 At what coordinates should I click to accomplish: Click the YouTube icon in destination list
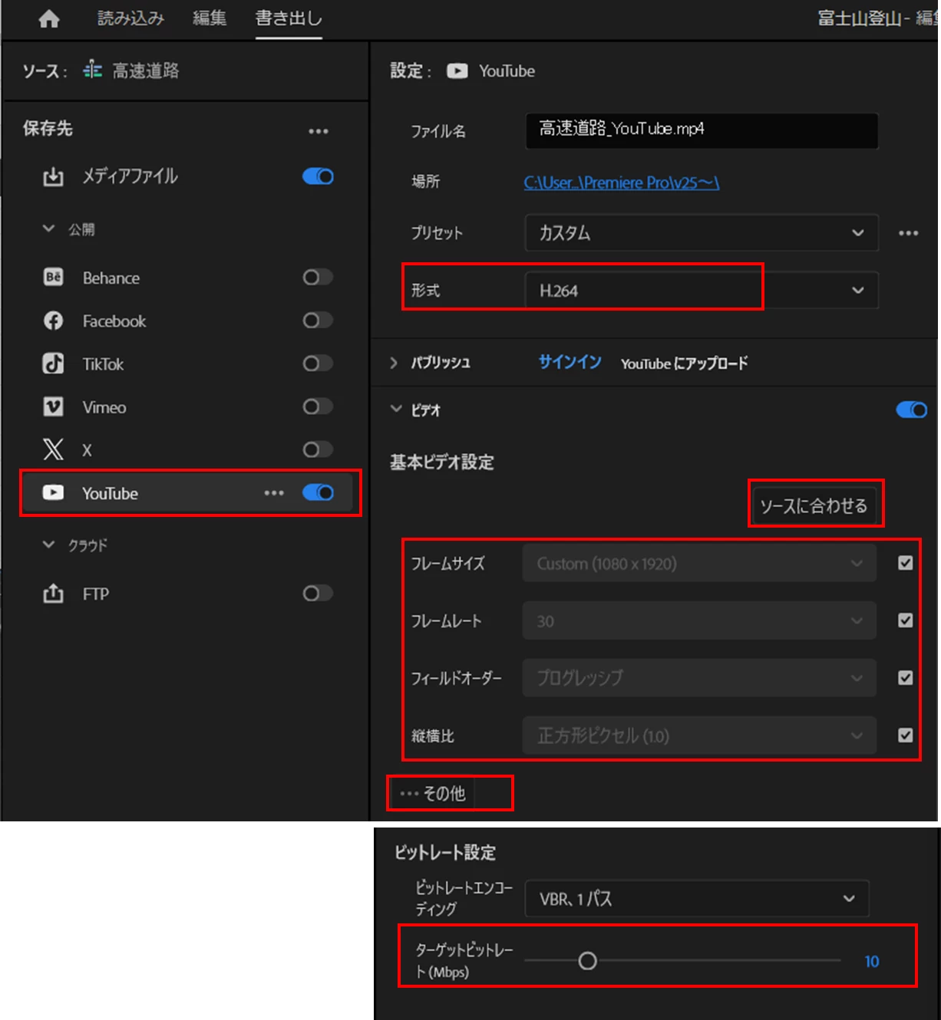coord(53,492)
